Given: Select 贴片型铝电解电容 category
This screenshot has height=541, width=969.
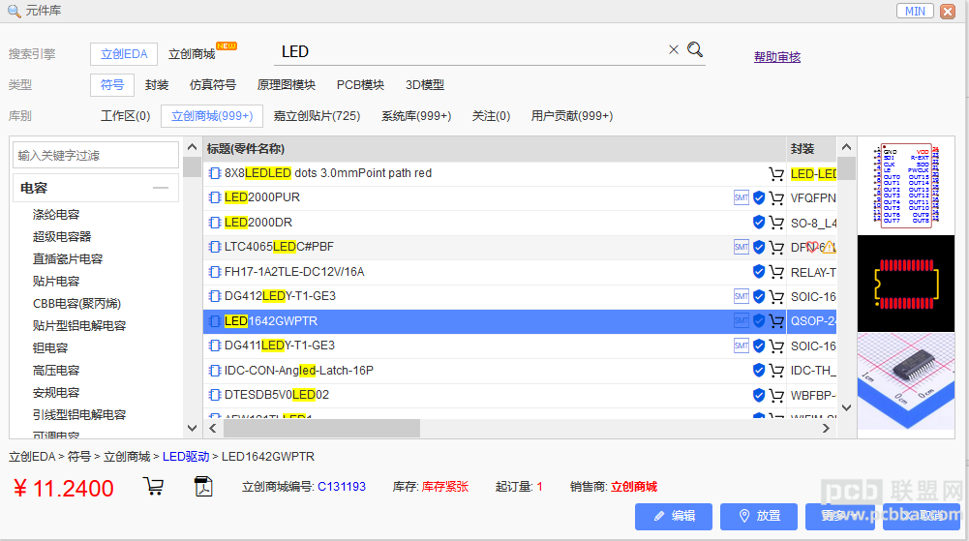Looking at the screenshot, I should 79,326.
